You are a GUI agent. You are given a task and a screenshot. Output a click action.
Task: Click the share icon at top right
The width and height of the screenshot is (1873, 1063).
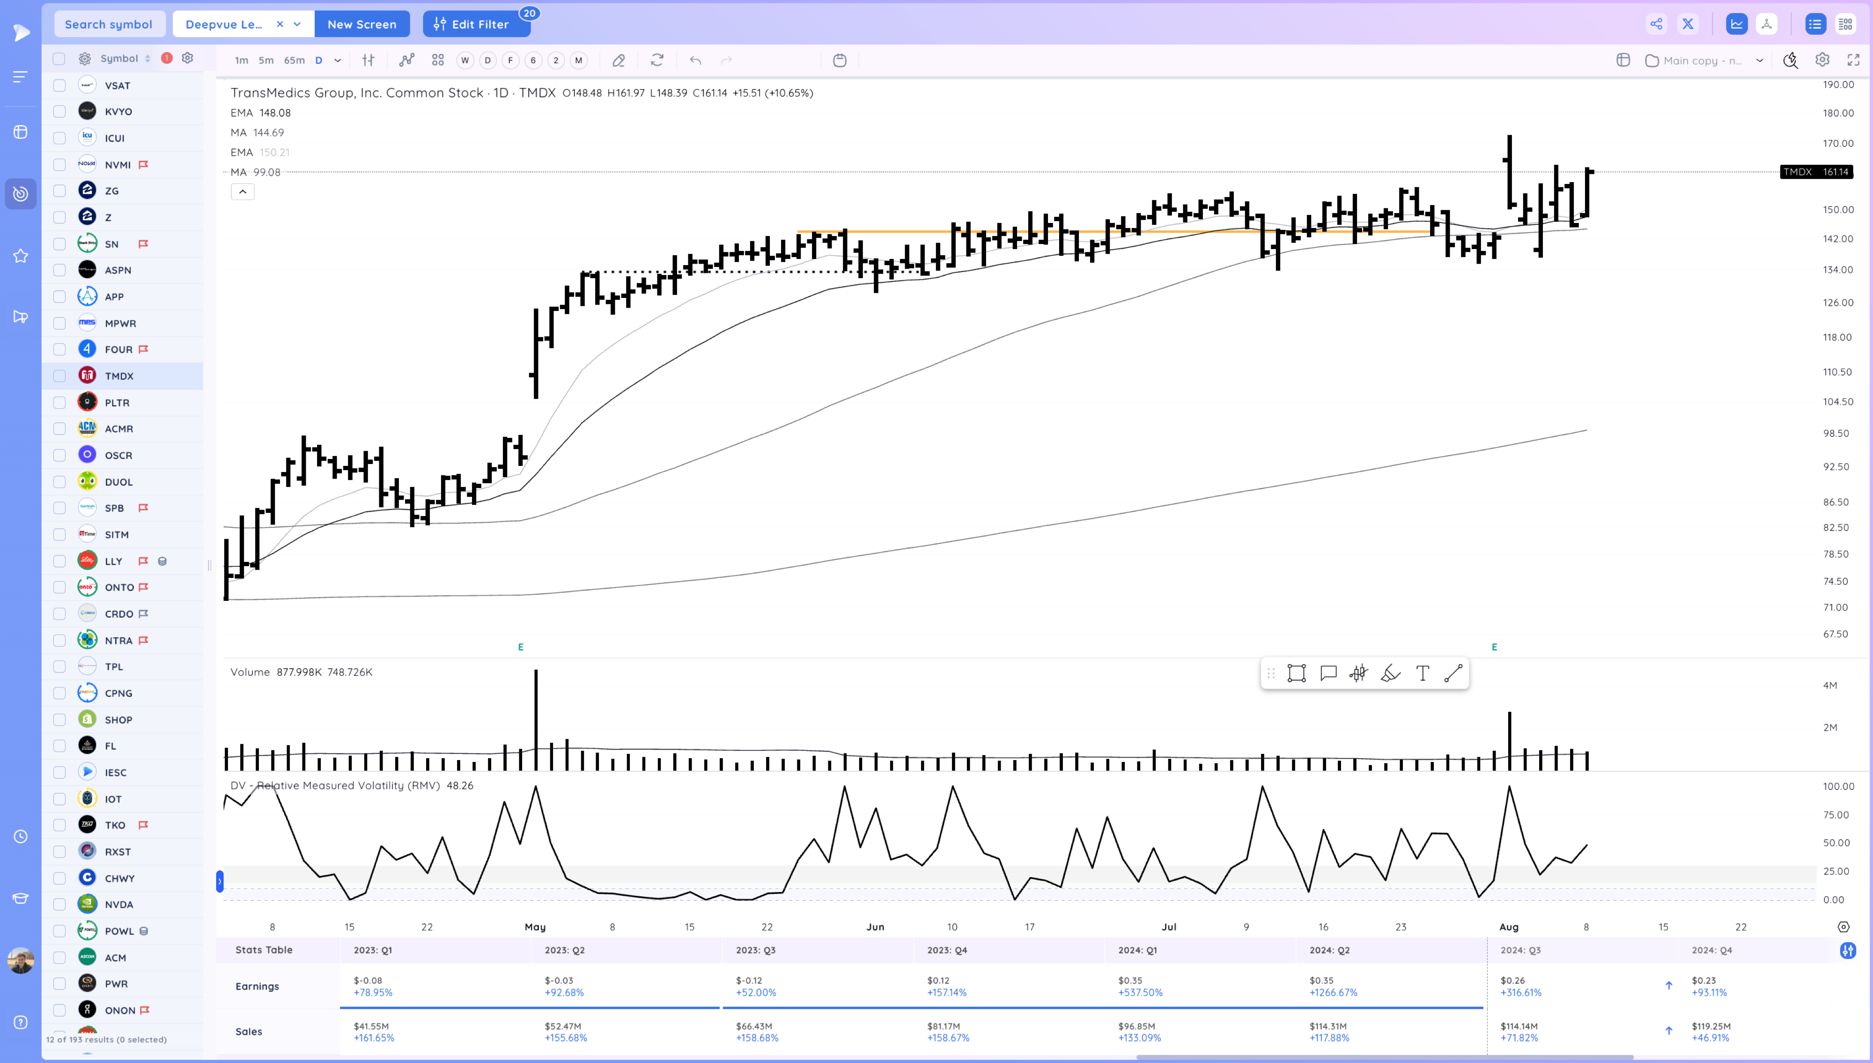(x=1656, y=24)
